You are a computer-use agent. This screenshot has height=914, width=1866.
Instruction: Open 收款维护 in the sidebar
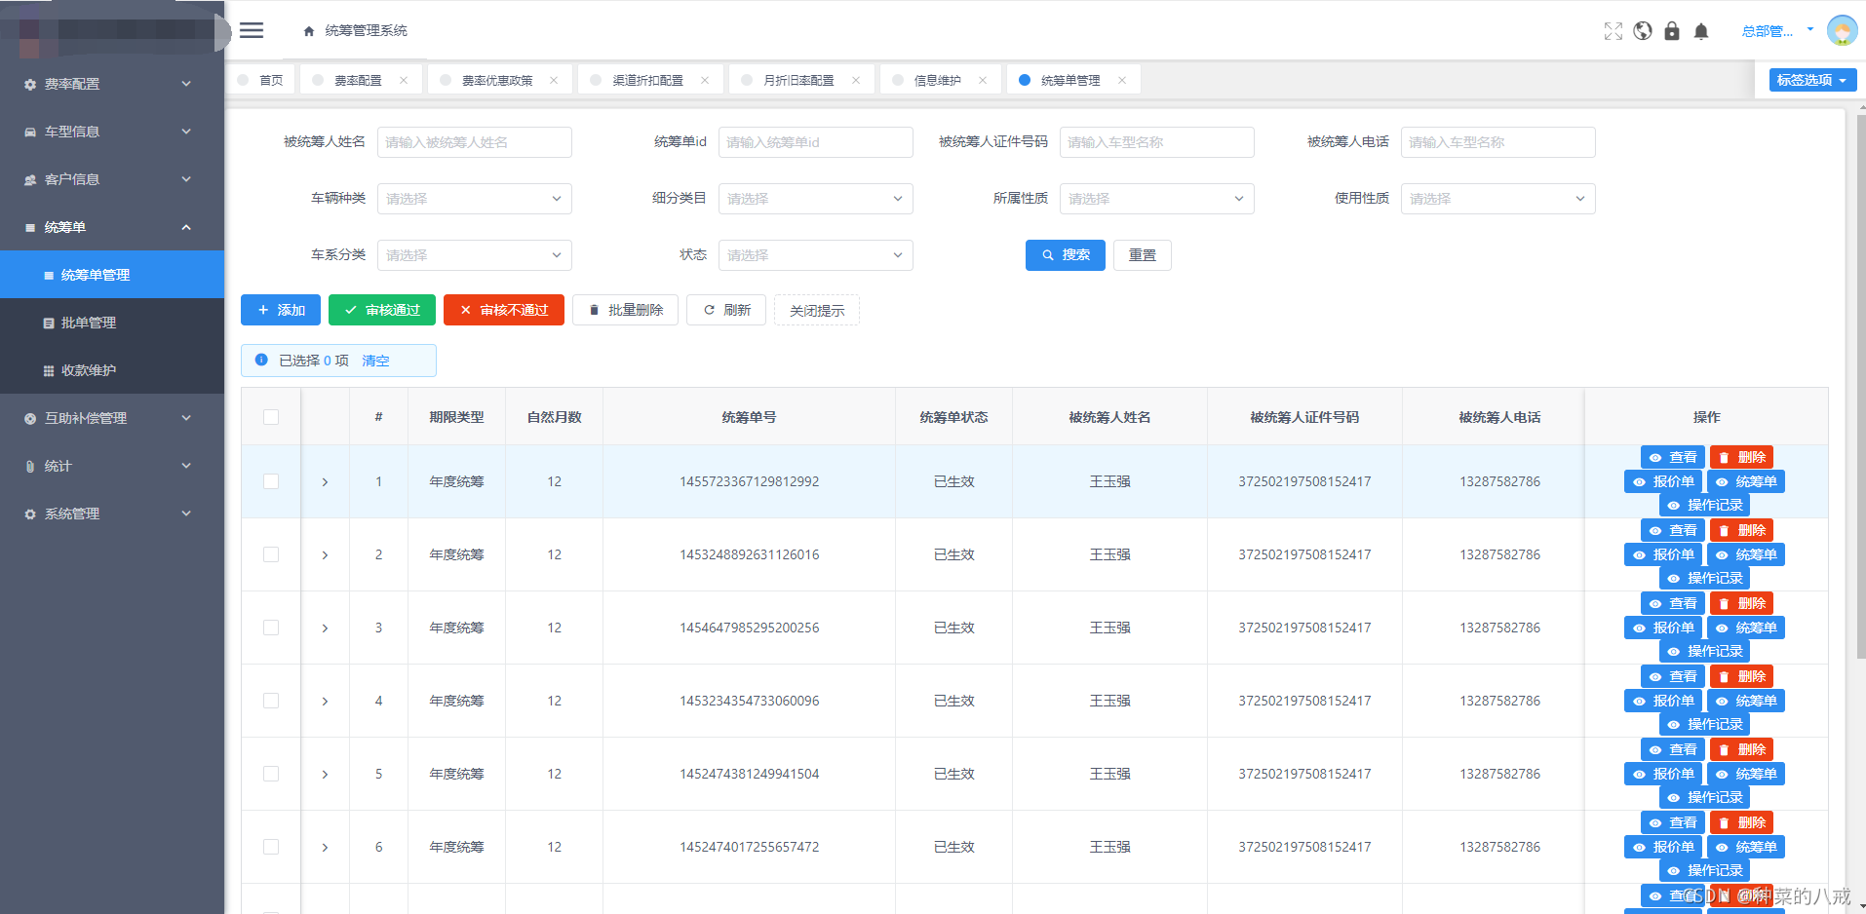click(x=112, y=370)
